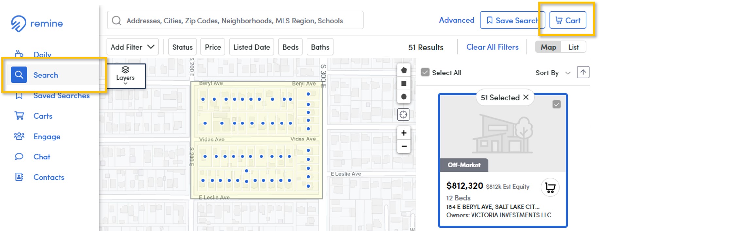Screen dimensions: 738x231
Task: Click the Save Search button
Action: tap(512, 20)
